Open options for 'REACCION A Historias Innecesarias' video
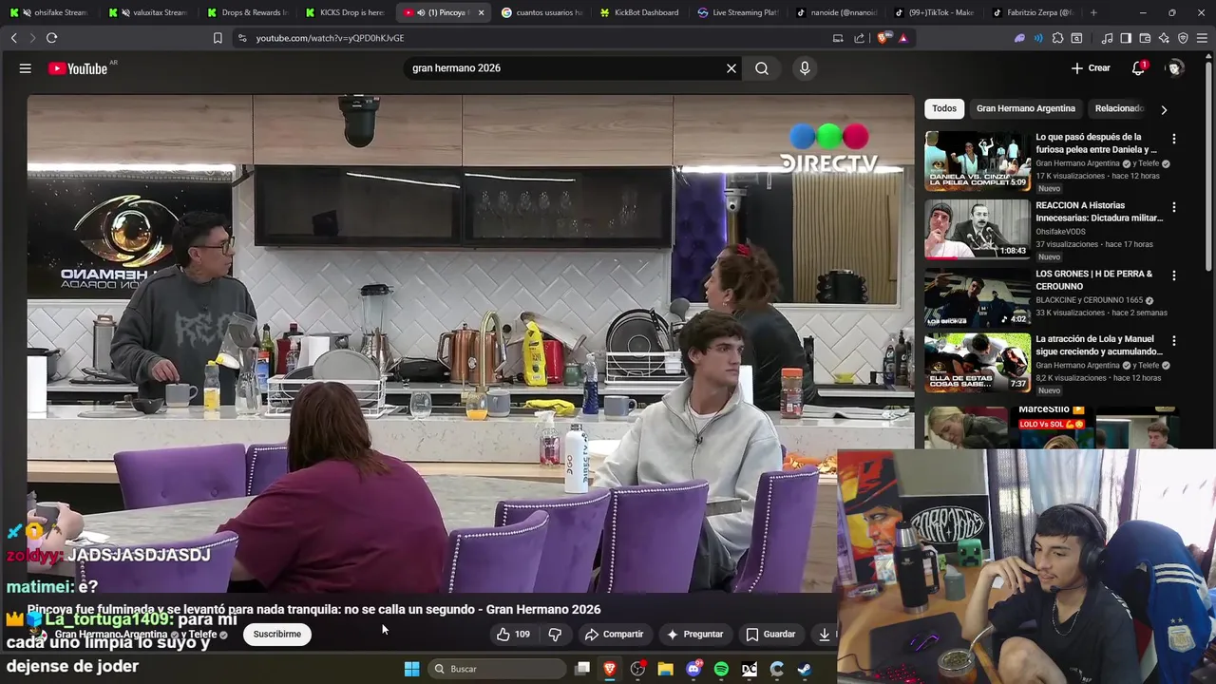Viewport: 1216px width, 684px height. coord(1173,207)
